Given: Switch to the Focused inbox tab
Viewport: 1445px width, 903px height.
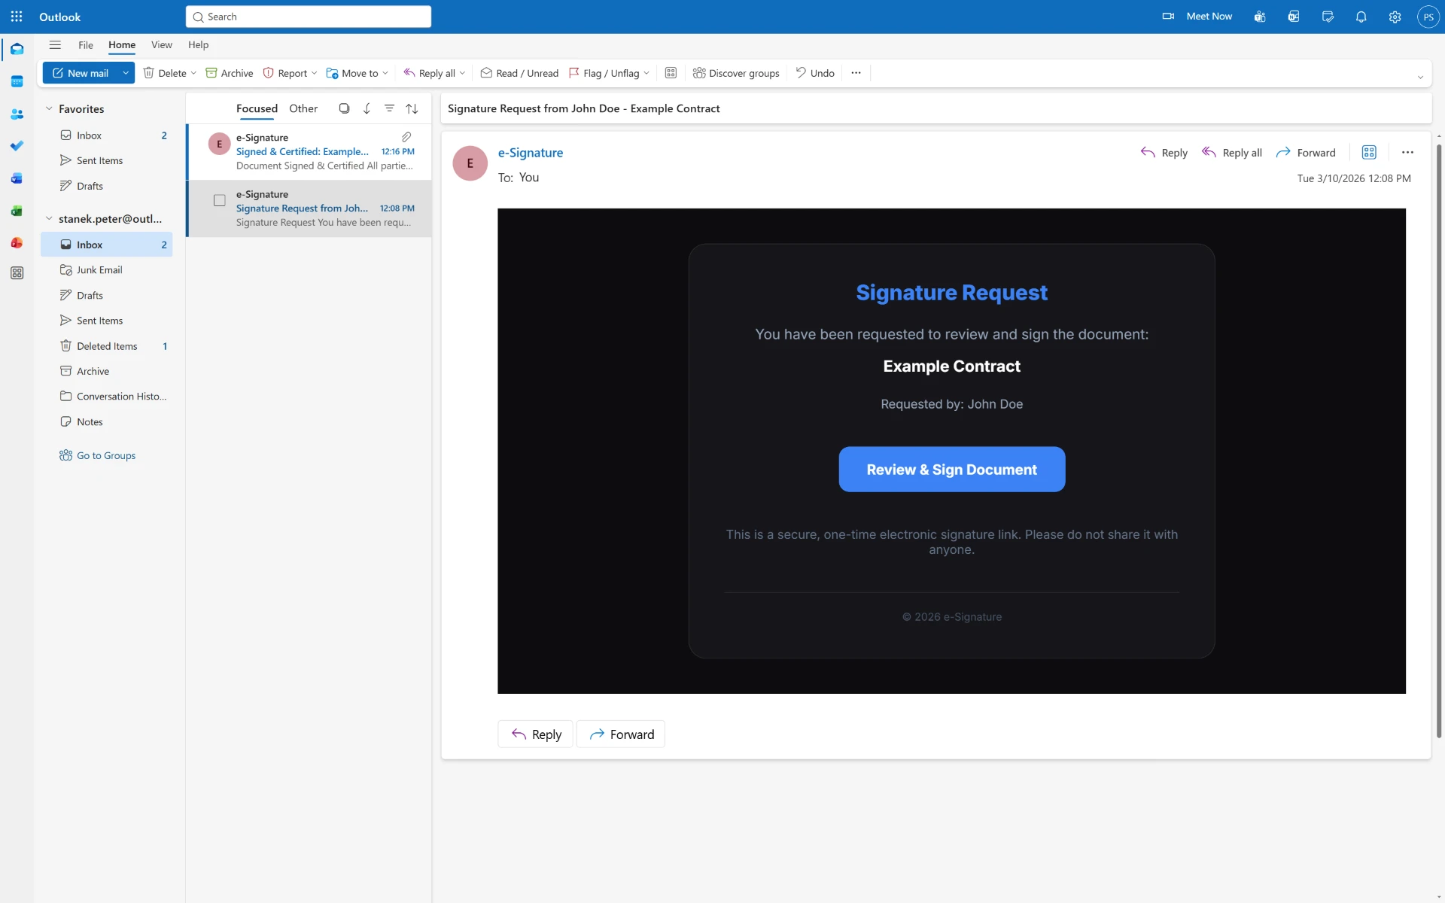Looking at the screenshot, I should (x=257, y=108).
